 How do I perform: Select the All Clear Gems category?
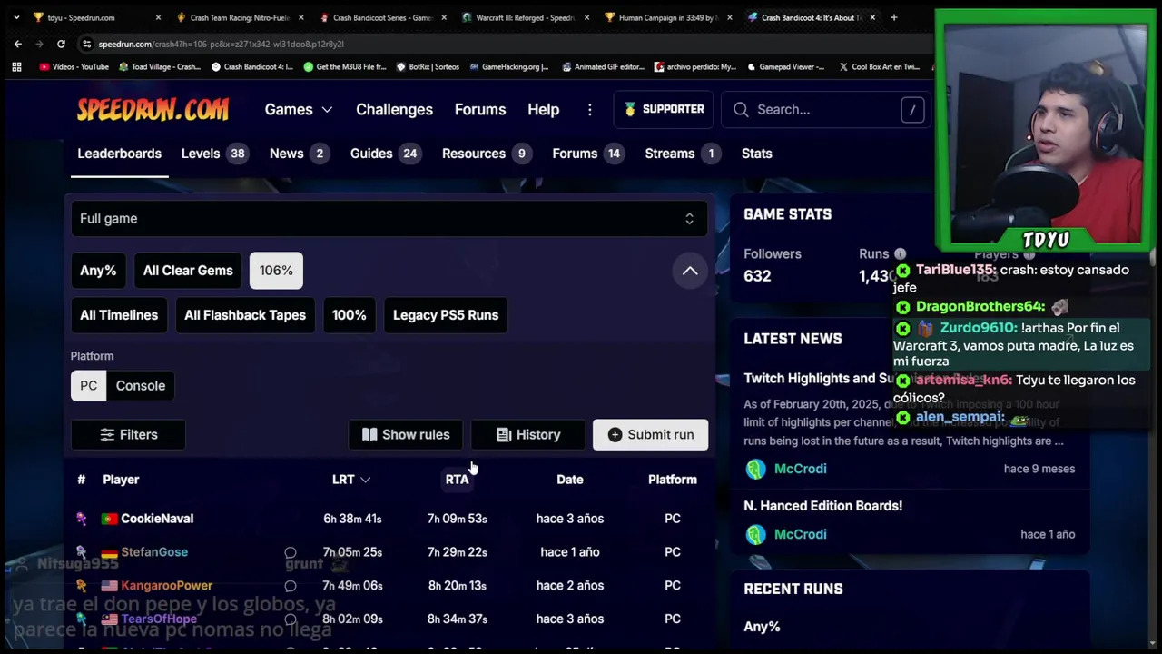point(188,271)
